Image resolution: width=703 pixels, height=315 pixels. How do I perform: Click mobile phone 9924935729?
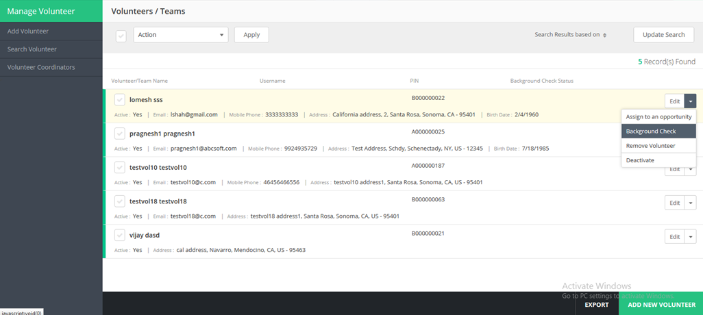click(301, 149)
